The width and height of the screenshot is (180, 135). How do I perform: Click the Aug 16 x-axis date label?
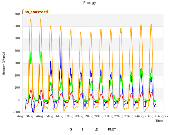[x=53, y=116]
